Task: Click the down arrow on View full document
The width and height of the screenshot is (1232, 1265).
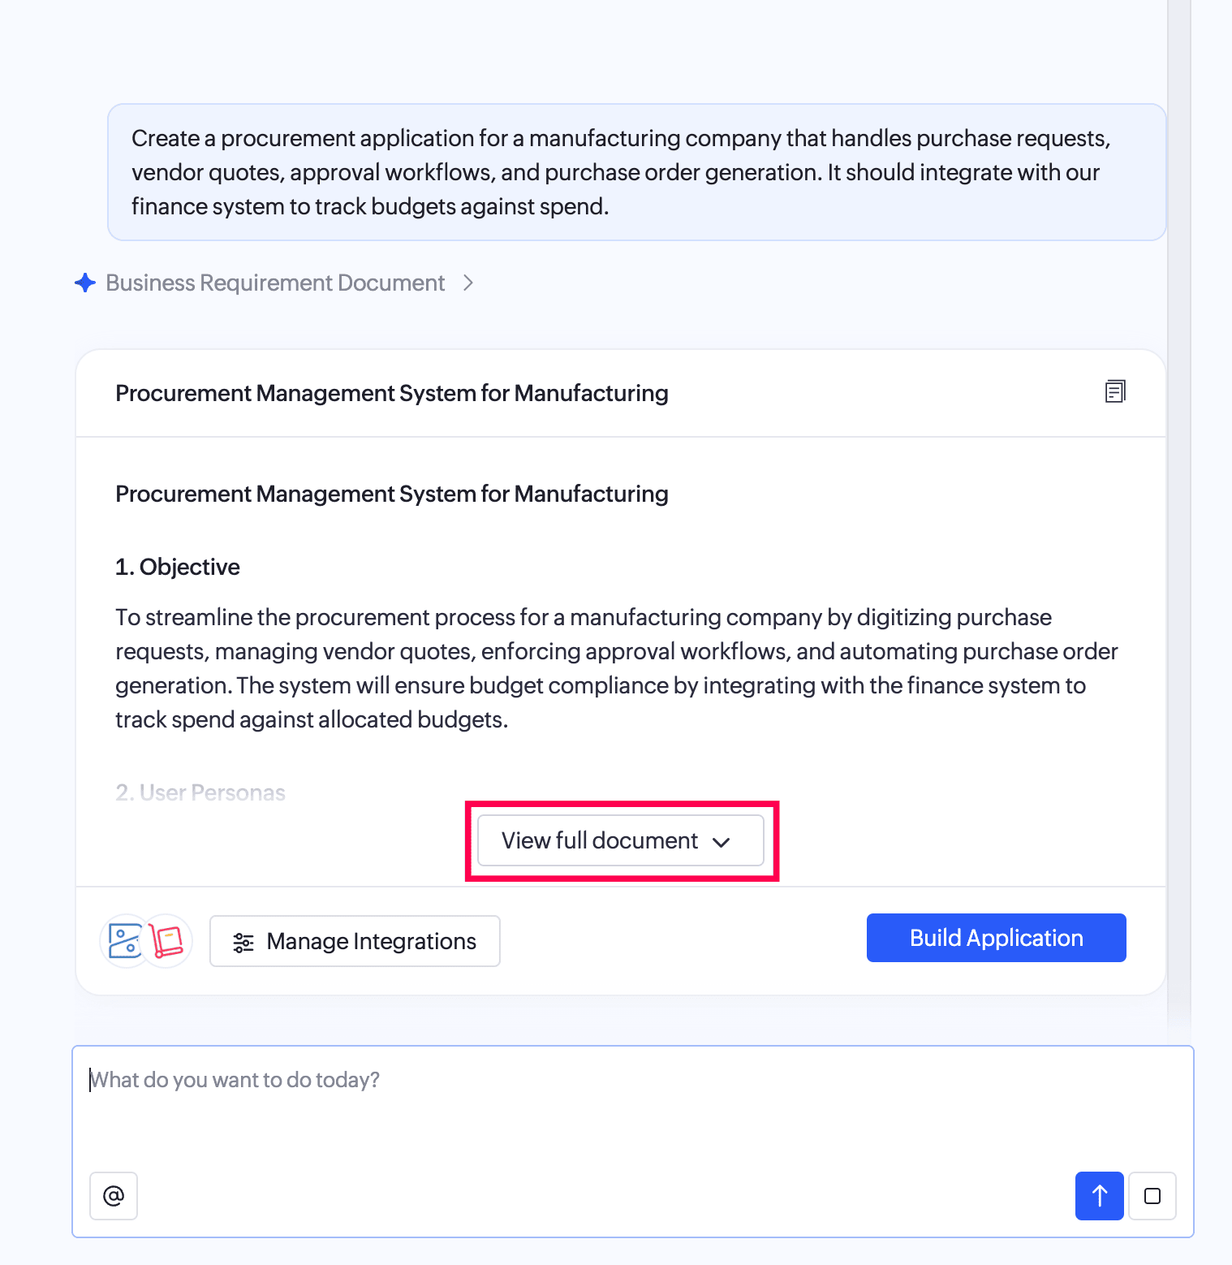Action: [721, 842]
